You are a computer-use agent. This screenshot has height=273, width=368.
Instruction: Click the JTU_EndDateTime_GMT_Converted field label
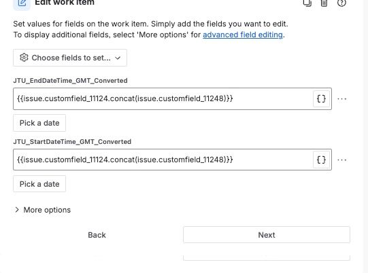[71, 81]
